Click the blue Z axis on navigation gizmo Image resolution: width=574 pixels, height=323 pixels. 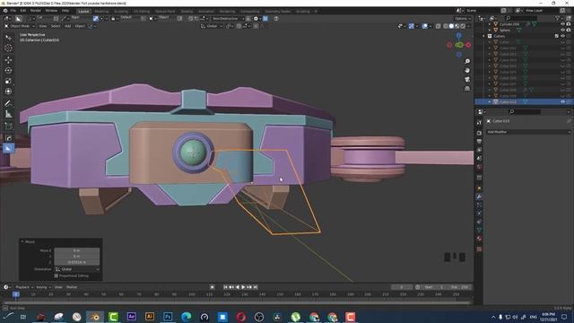coord(458,36)
